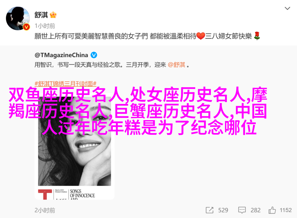Click the comment count 282

point(255,210)
